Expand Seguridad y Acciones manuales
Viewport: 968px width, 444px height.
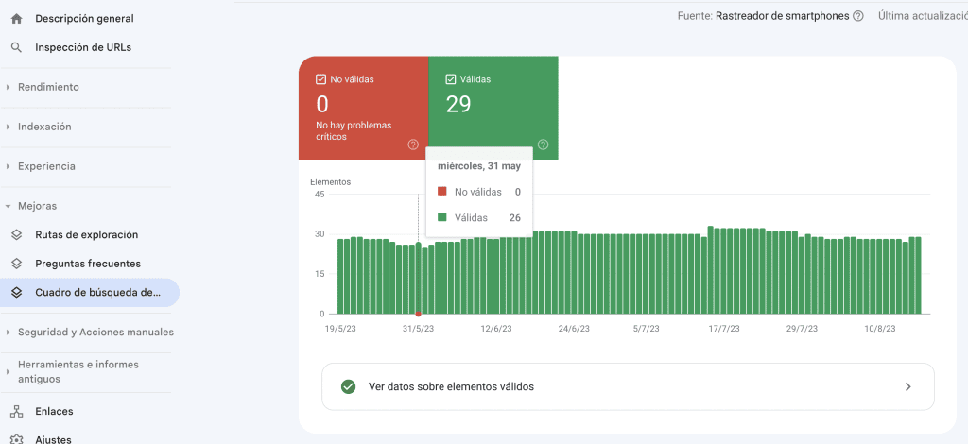95,333
